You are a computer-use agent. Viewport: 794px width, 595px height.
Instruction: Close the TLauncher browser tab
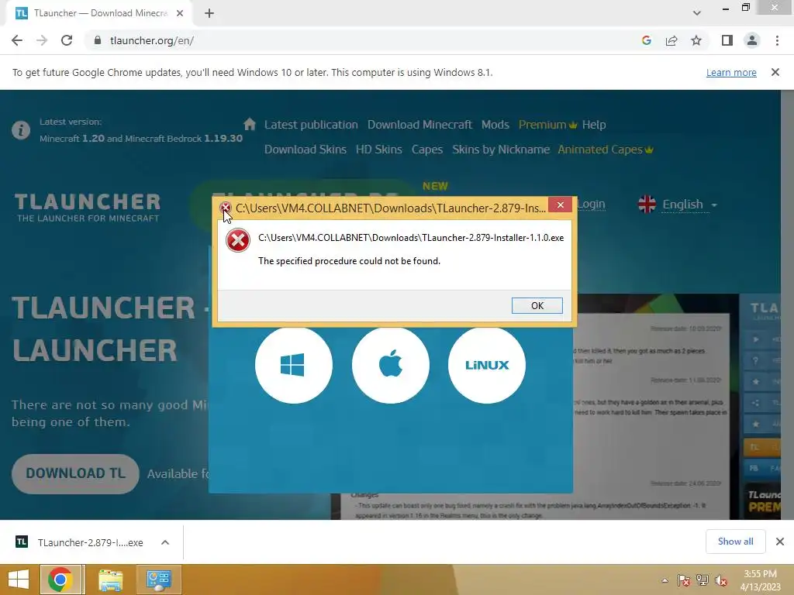tap(180, 13)
